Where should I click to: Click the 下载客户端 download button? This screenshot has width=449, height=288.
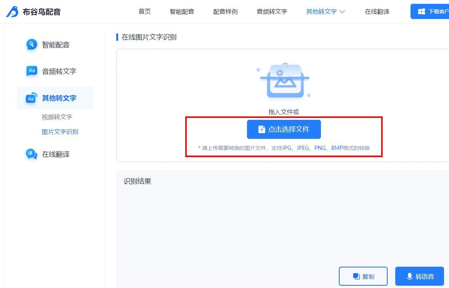(430, 11)
